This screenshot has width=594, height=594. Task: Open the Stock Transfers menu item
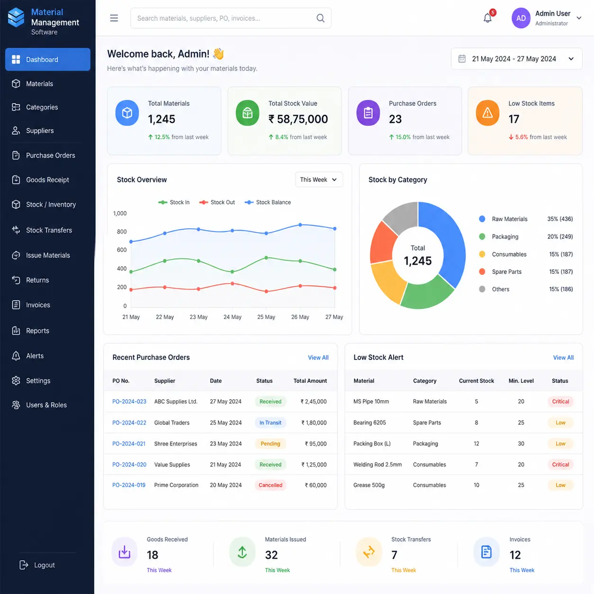(x=48, y=230)
